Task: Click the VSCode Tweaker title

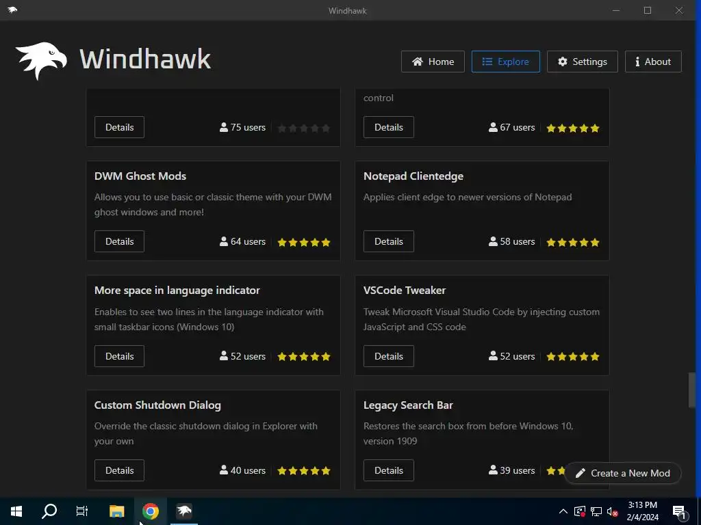Action: click(x=404, y=290)
